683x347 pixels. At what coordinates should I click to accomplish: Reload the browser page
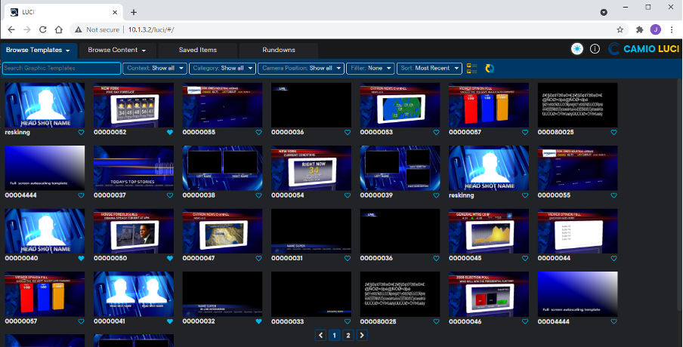42,29
